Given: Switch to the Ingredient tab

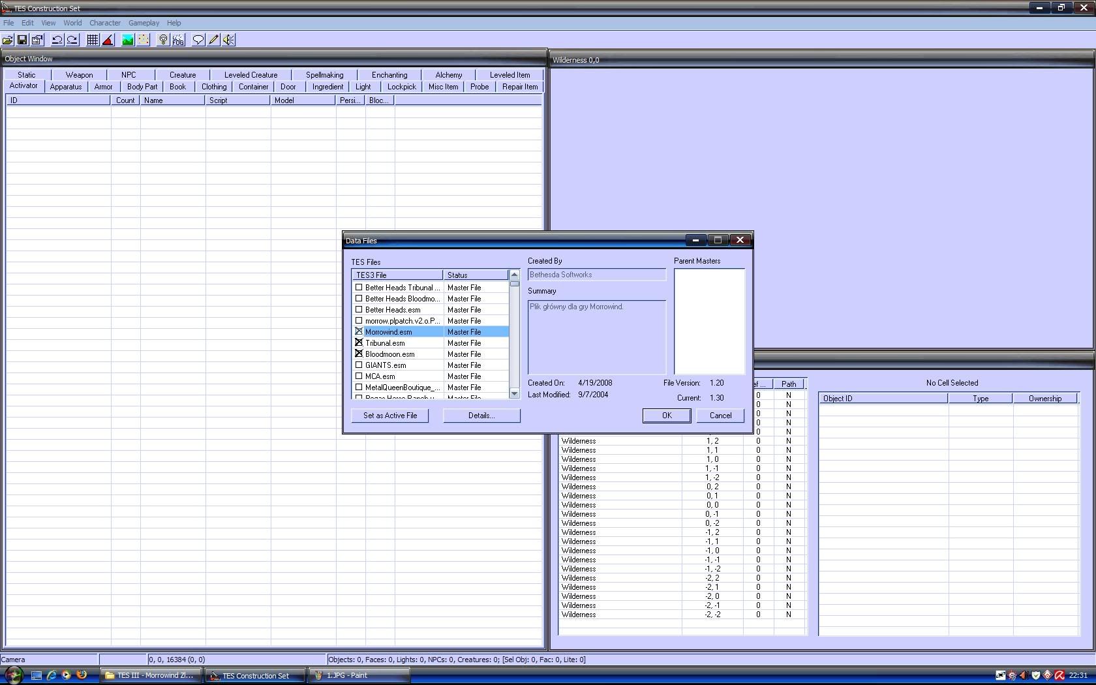Looking at the screenshot, I should (327, 87).
